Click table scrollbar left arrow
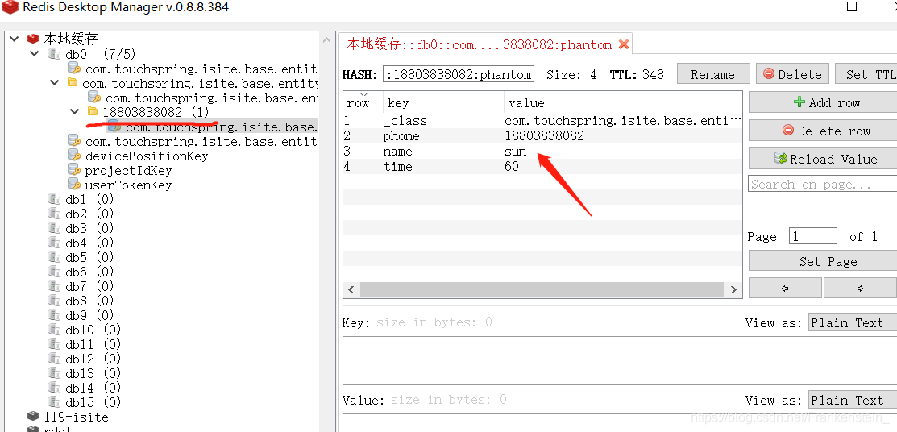This screenshot has width=897, height=432. 351,290
